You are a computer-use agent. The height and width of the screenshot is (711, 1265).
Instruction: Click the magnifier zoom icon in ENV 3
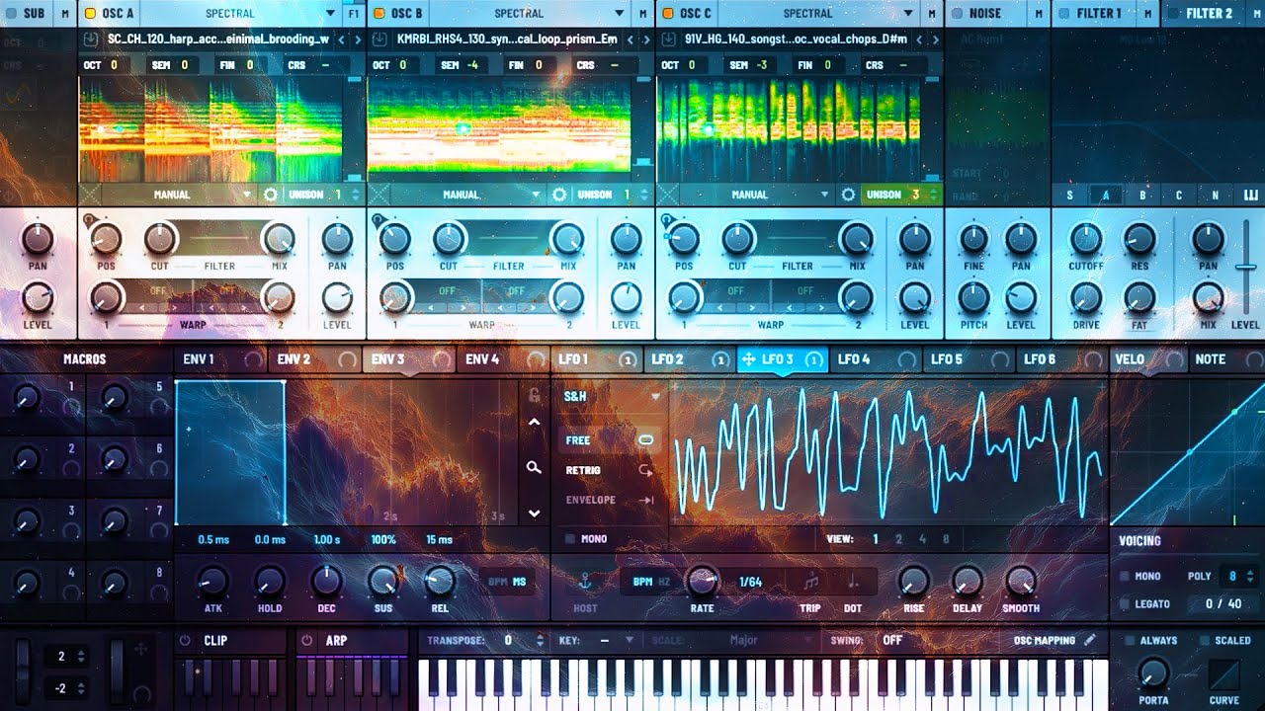click(x=534, y=467)
